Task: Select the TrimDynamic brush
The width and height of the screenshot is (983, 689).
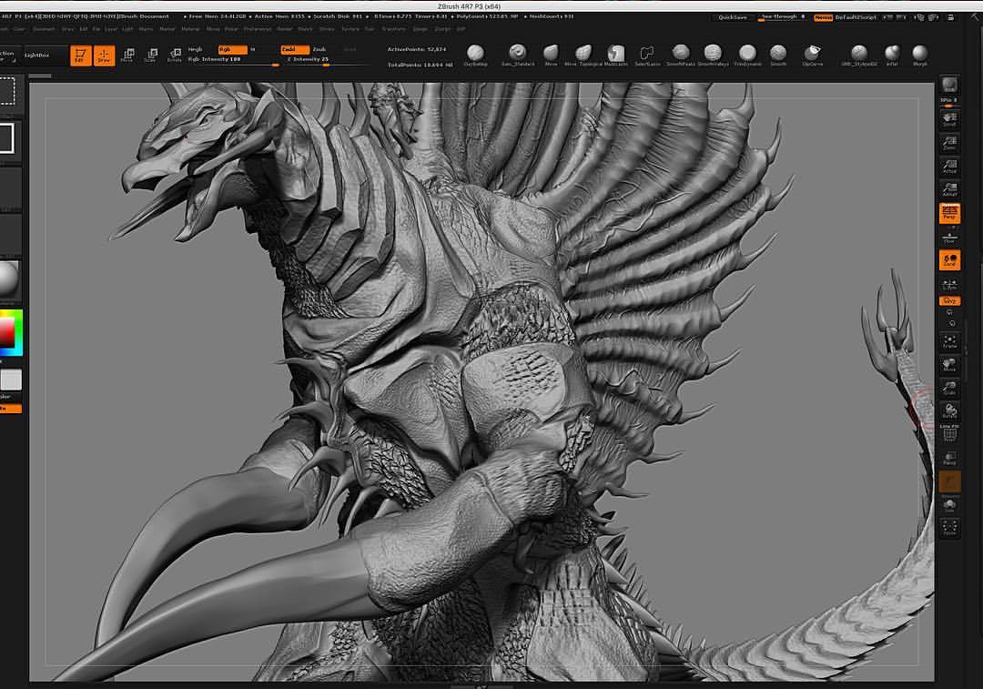Action: tap(747, 55)
